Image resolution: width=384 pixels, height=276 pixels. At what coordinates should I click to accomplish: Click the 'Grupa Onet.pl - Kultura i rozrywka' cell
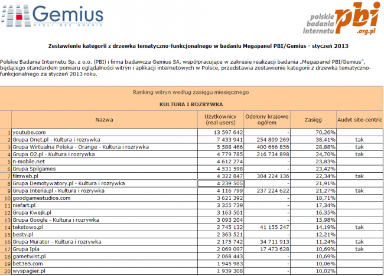[57, 139]
